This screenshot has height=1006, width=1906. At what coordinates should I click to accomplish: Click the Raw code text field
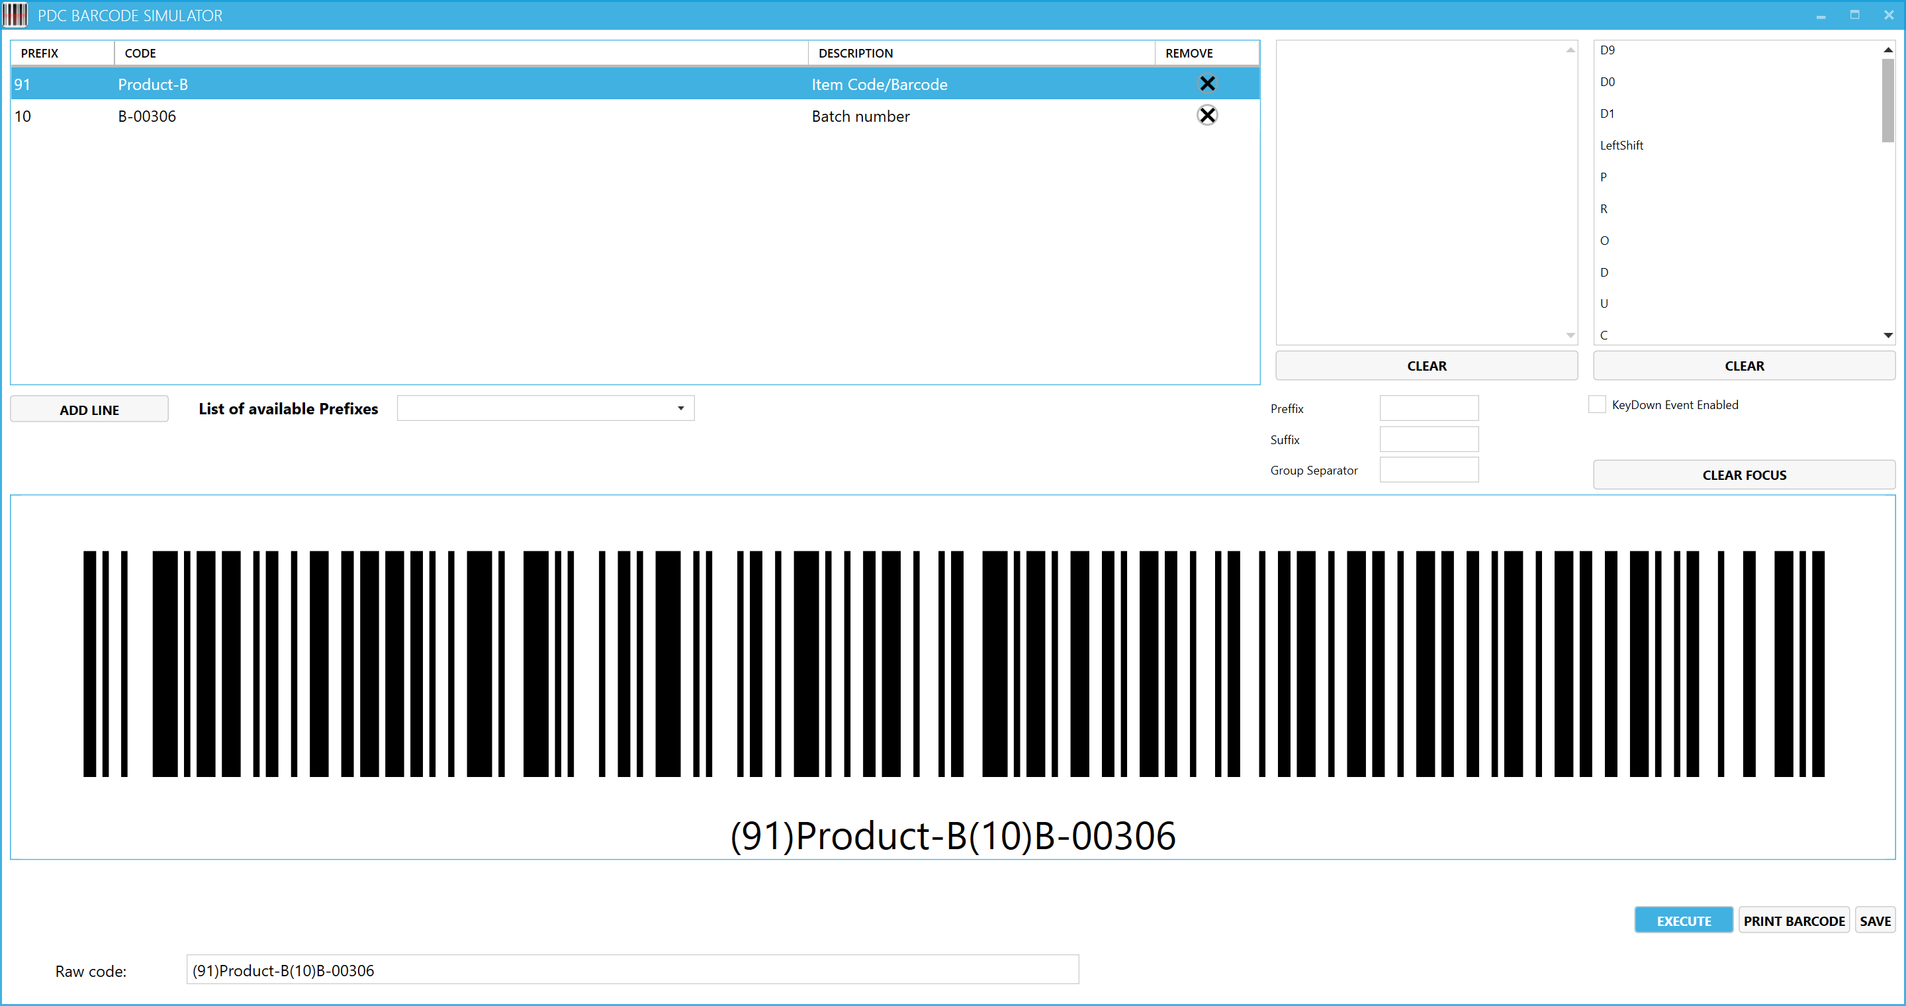pos(632,970)
